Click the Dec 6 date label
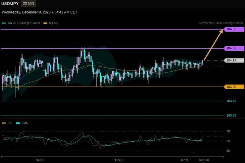 (x=40, y=160)
